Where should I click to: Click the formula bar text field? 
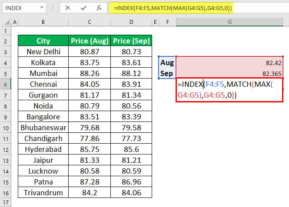(x=199, y=8)
